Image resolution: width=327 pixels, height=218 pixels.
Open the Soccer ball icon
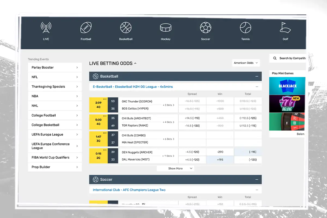click(x=205, y=28)
